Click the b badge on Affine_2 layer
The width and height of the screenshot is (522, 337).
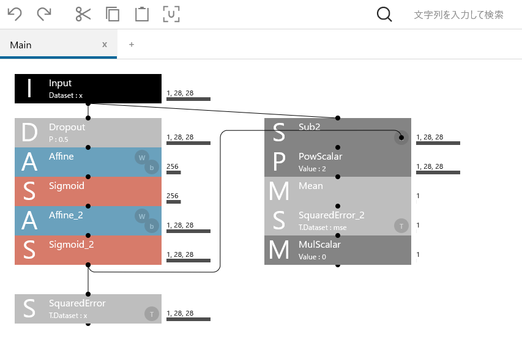(x=151, y=226)
